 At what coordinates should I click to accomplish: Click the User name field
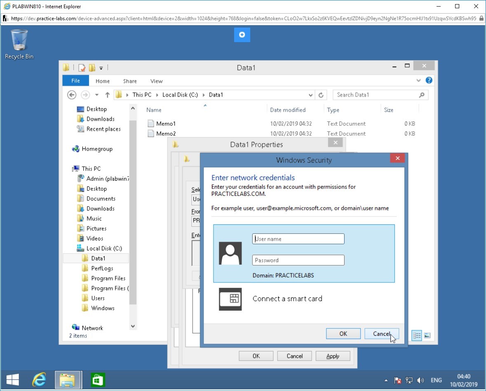pos(298,239)
